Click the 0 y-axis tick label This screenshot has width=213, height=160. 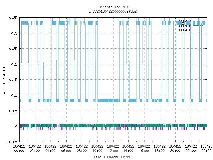point(16,126)
